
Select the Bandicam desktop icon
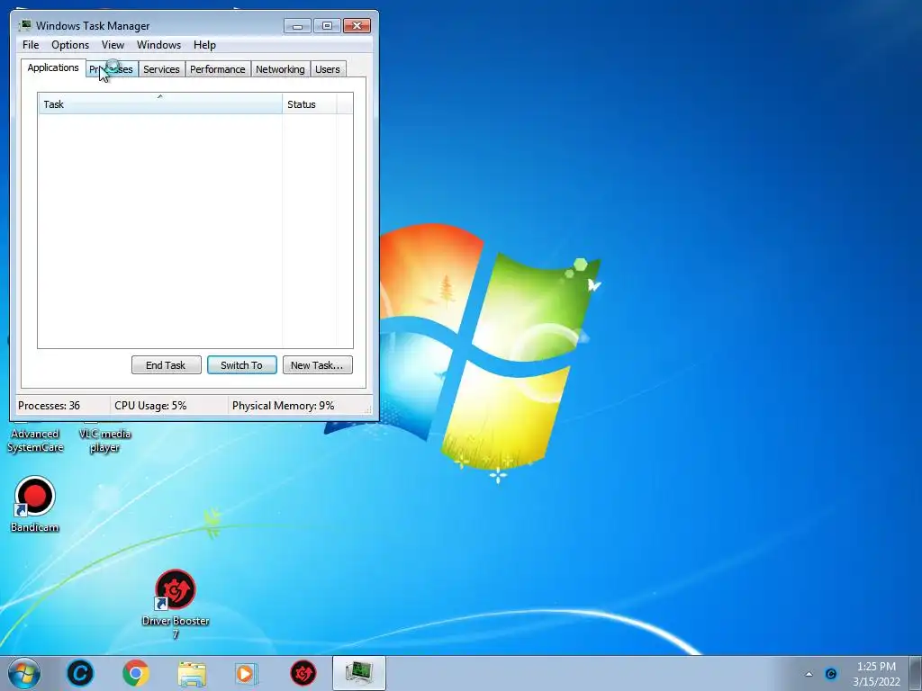click(x=35, y=504)
